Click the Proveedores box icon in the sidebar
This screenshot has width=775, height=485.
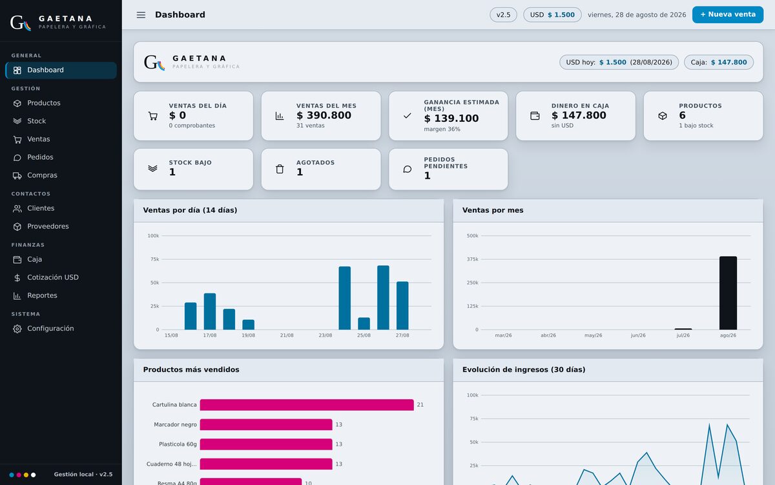click(x=17, y=226)
